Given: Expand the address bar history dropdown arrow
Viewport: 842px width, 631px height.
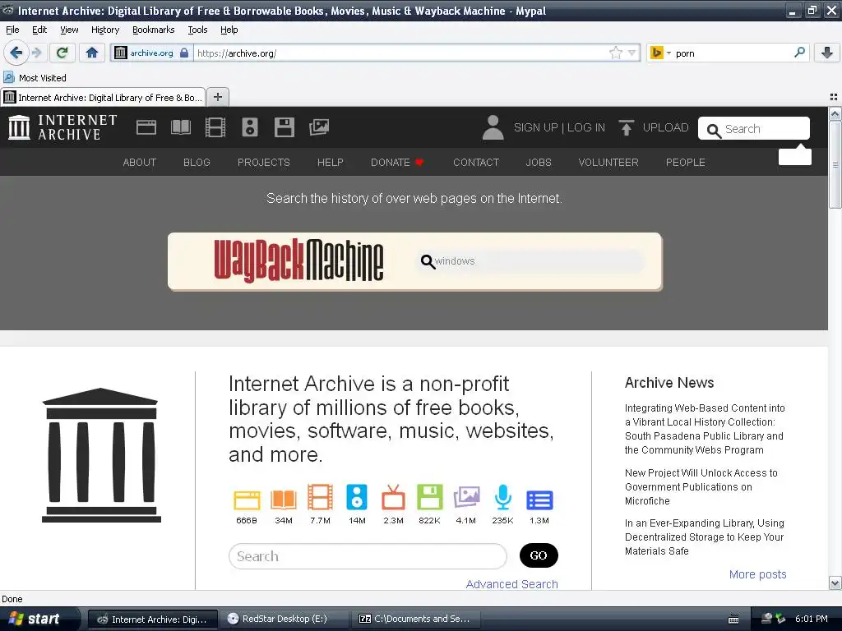Looking at the screenshot, I should point(632,53).
